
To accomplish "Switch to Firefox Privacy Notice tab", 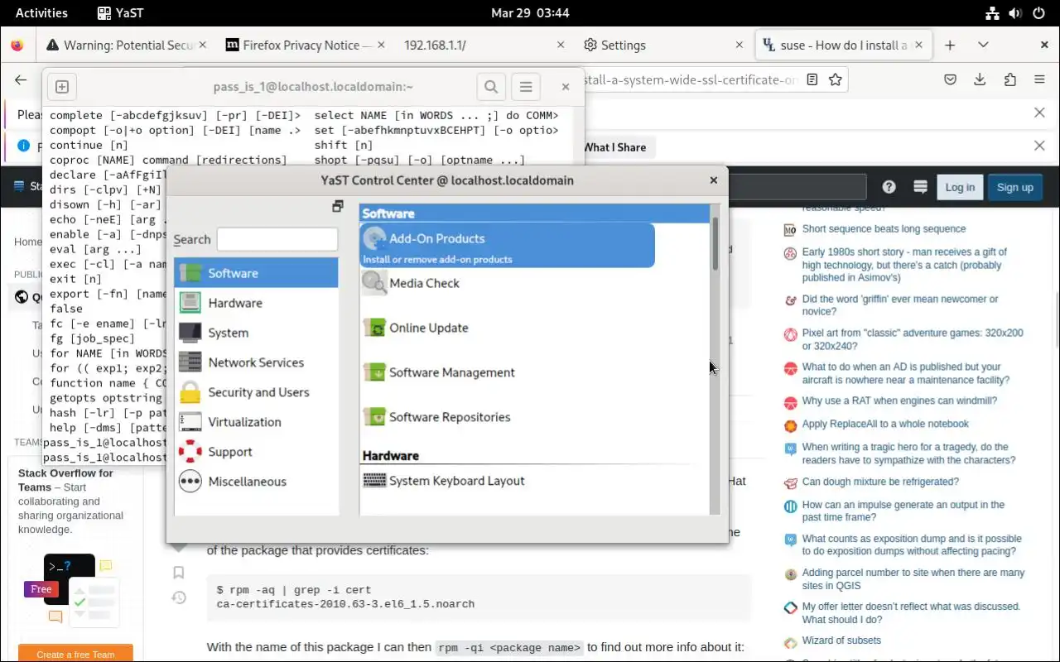I will pos(304,46).
